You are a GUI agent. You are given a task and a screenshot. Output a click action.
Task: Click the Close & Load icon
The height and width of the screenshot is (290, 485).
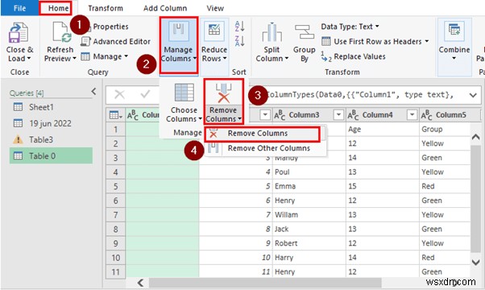tap(19, 32)
